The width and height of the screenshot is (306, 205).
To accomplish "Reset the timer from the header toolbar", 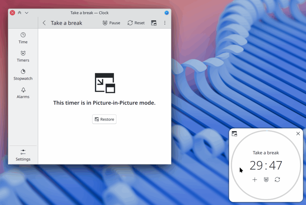I will [136, 23].
